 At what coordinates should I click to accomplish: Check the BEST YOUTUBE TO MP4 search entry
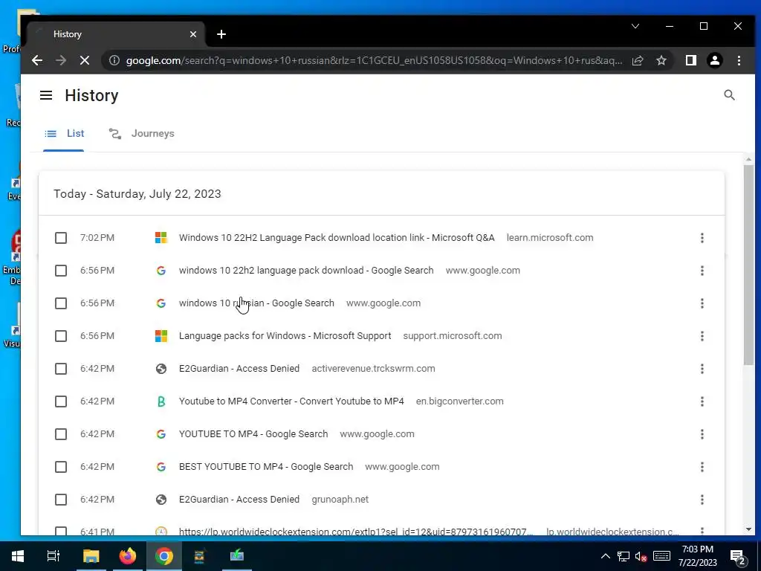(x=61, y=467)
